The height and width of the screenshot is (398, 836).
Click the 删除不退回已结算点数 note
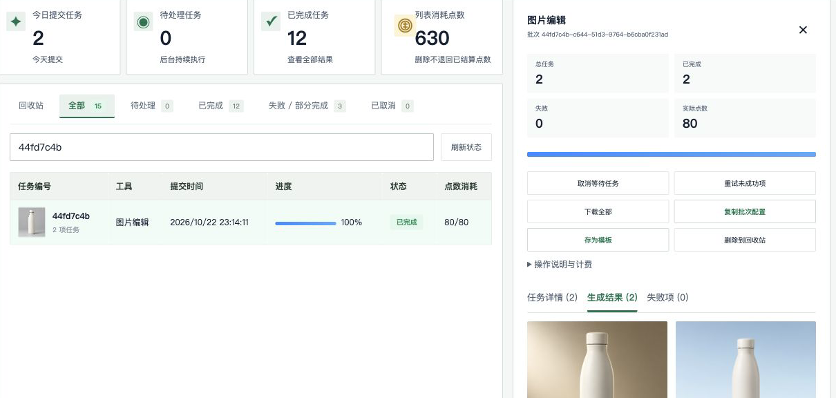tap(453, 59)
